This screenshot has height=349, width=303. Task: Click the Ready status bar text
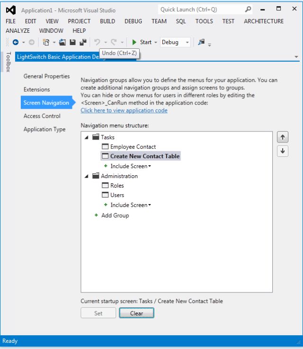tap(10, 341)
